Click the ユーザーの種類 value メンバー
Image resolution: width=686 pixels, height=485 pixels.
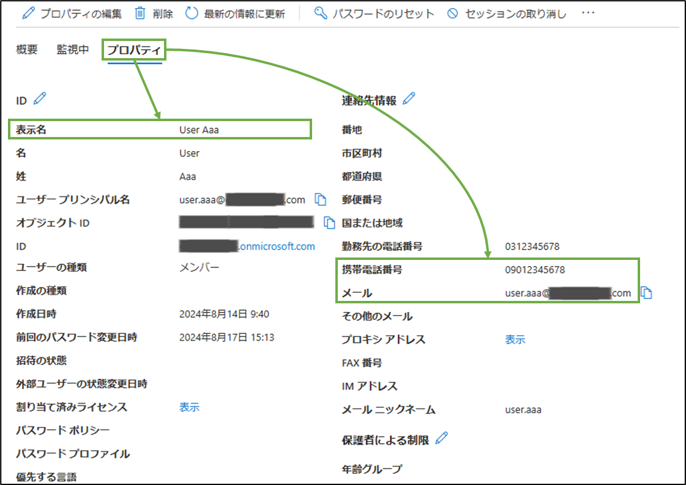tap(199, 267)
